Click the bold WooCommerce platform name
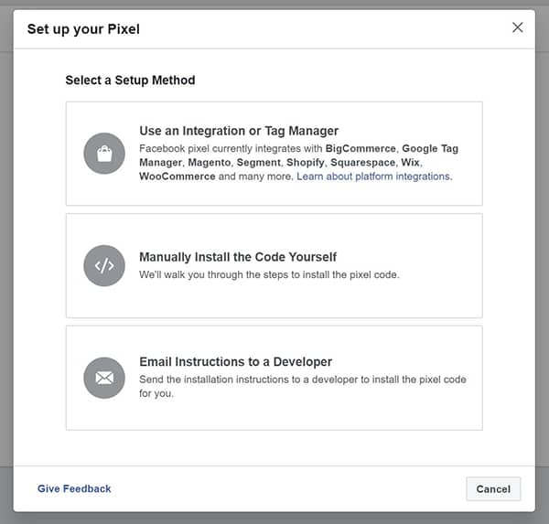 [x=178, y=176]
